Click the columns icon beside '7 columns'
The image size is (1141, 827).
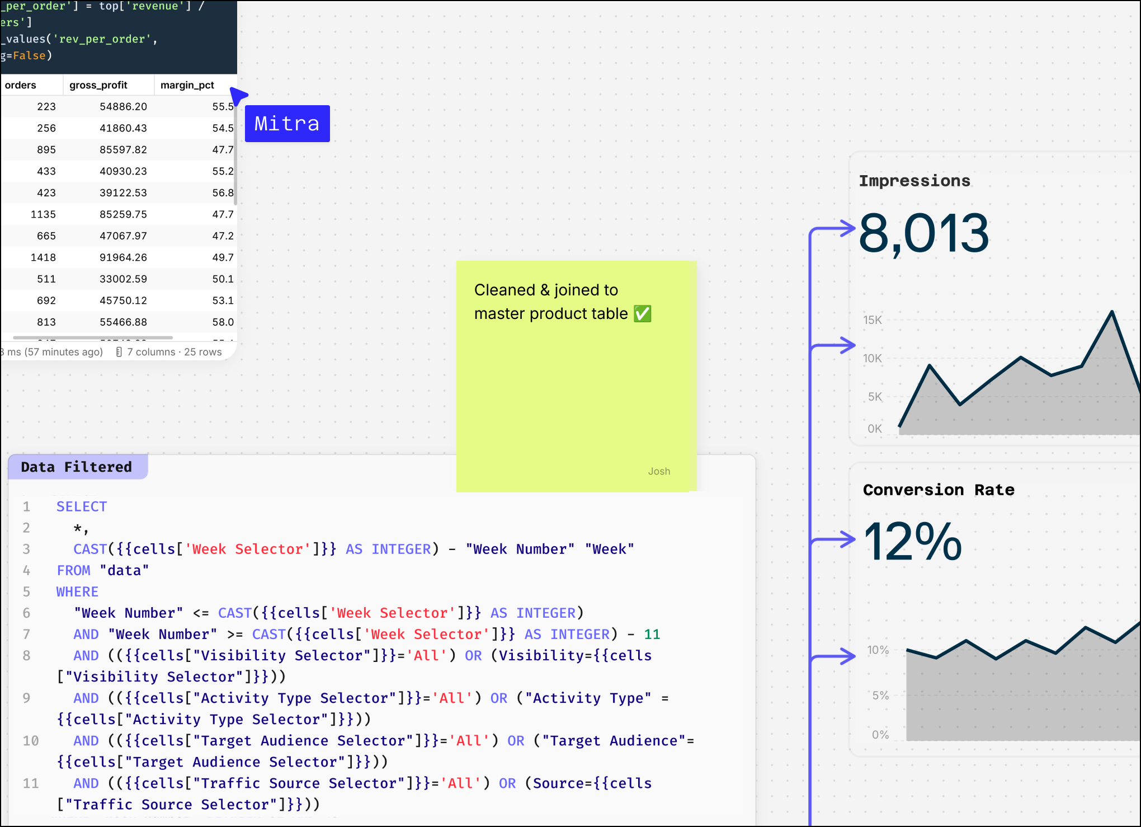click(119, 352)
